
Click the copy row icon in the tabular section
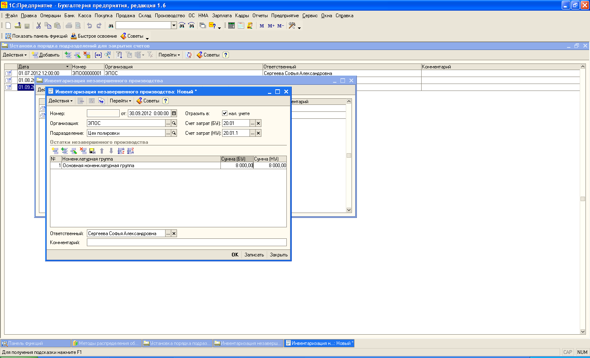coord(64,151)
